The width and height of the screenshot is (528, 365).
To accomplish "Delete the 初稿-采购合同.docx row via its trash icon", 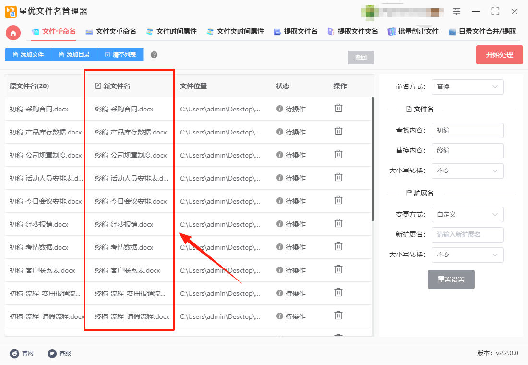I will point(338,108).
